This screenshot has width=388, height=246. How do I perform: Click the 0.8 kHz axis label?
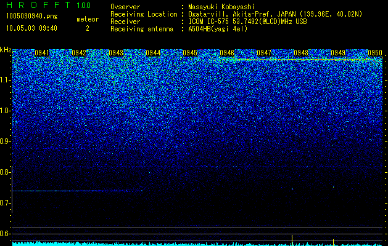5,172
